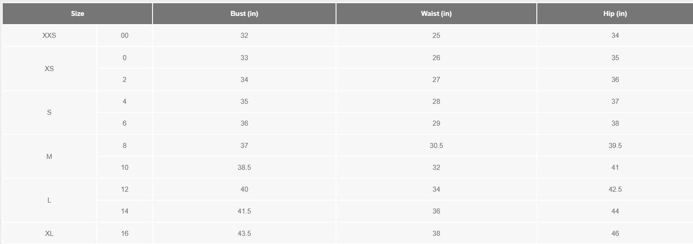Click the Size column header
693x244 pixels.
coord(77,14)
